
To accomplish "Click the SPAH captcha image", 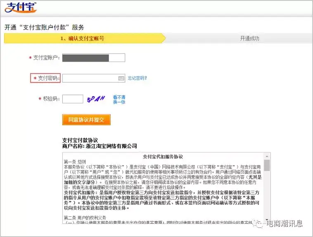I will (x=96, y=99).
